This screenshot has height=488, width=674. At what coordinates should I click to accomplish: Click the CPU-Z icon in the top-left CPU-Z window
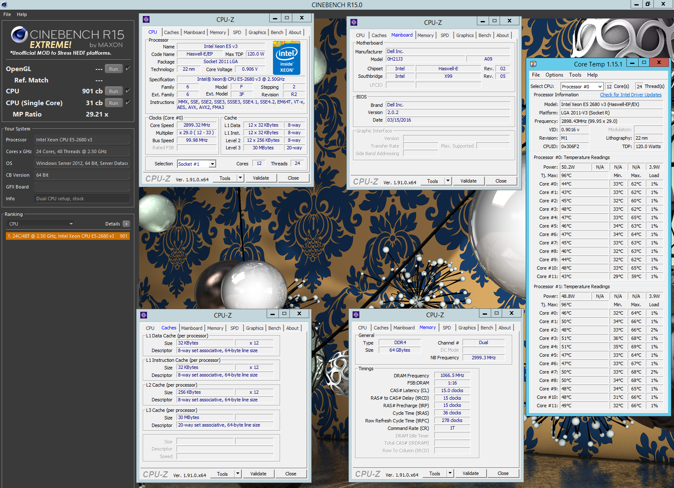point(146,19)
